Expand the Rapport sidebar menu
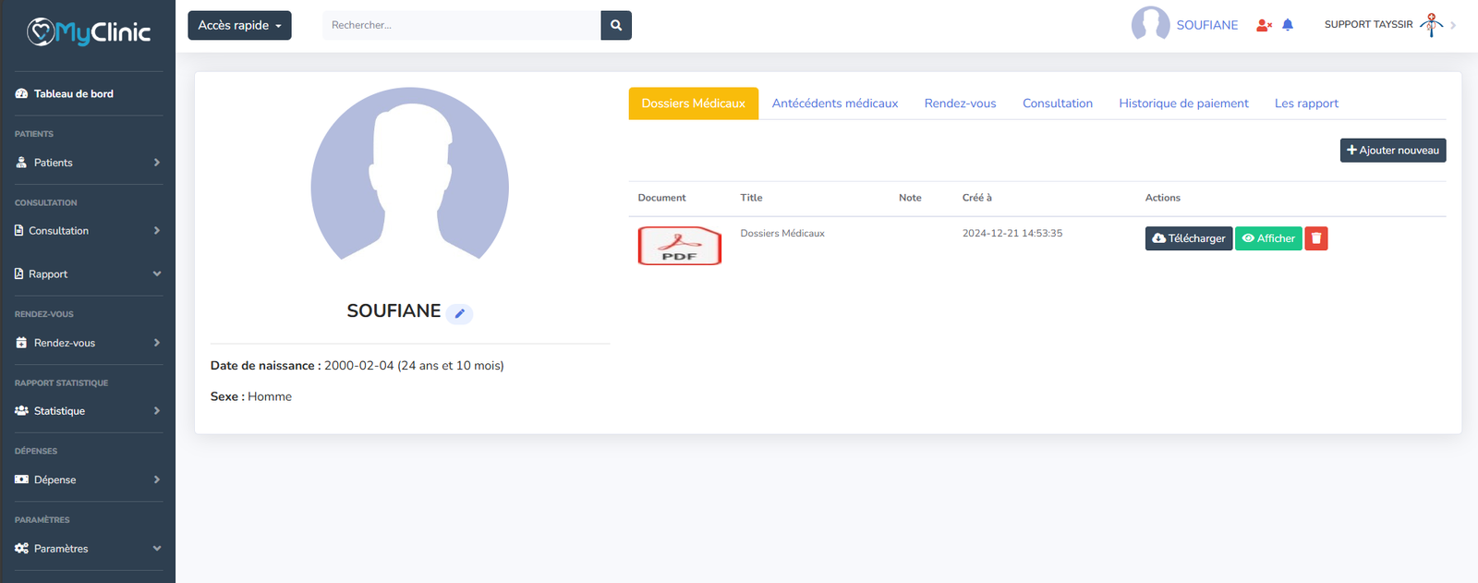Image resolution: width=1478 pixels, height=583 pixels. click(x=88, y=274)
